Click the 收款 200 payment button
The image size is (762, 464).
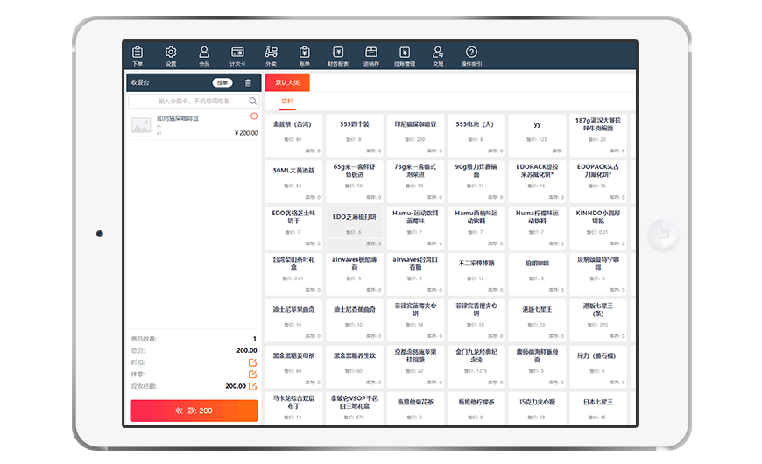pyautogui.click(x=194, y=411)
